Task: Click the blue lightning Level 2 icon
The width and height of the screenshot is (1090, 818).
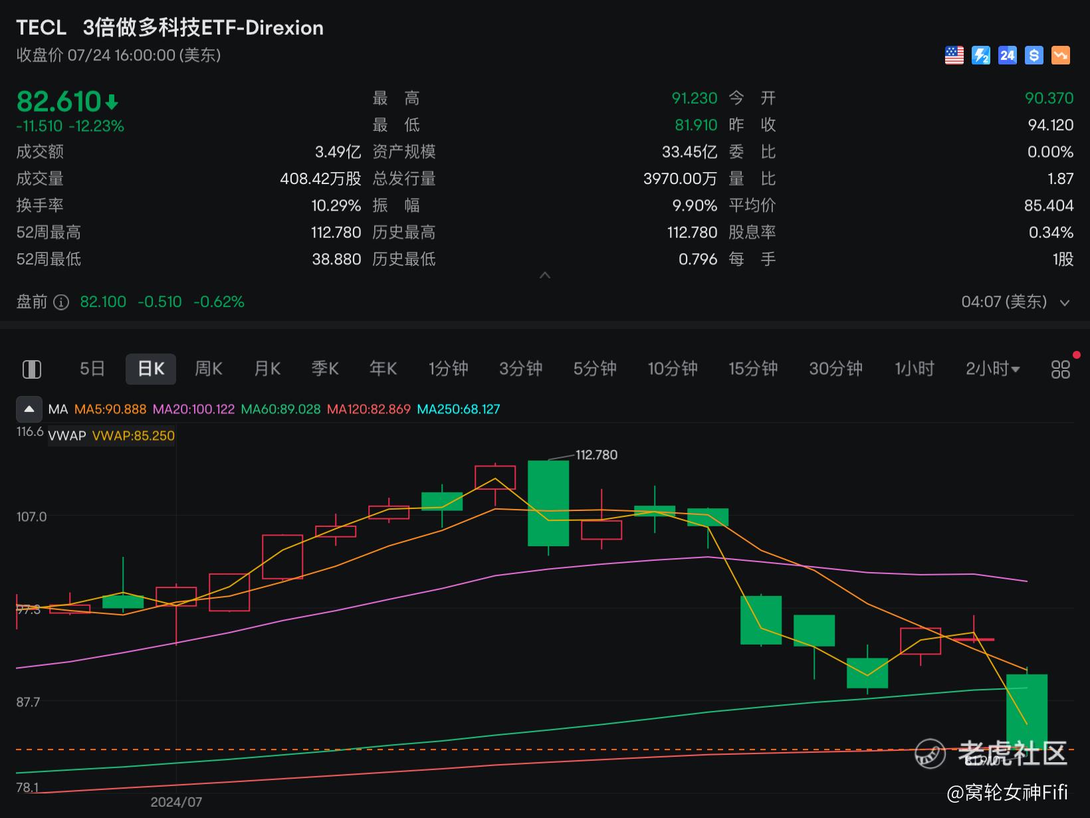Action: 981,55
